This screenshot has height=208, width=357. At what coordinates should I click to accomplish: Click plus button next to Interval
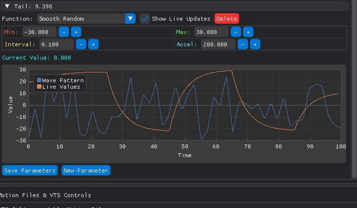click(x=93, y=44)
